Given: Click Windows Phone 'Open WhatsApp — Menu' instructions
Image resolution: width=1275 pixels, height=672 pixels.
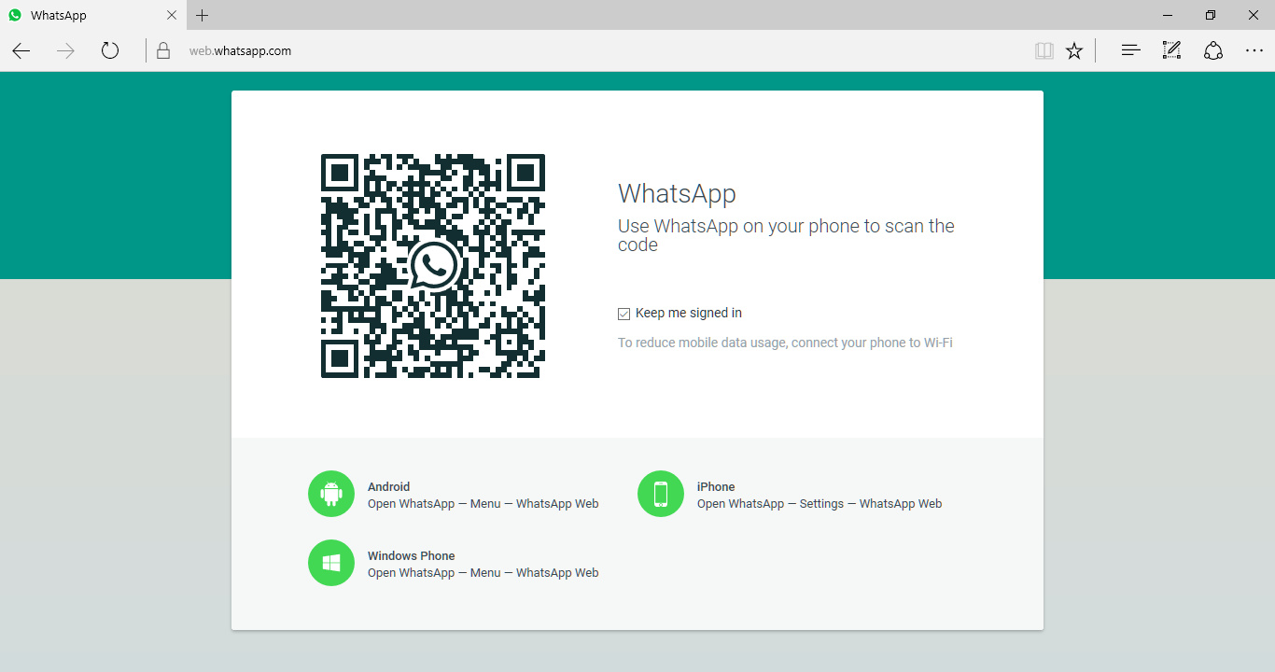Looking at the screenshot, I should [483, 572].
